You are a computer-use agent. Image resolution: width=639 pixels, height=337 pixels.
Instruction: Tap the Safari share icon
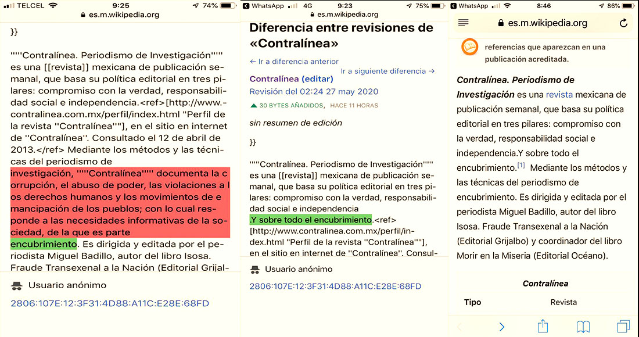tap(543, 326)
